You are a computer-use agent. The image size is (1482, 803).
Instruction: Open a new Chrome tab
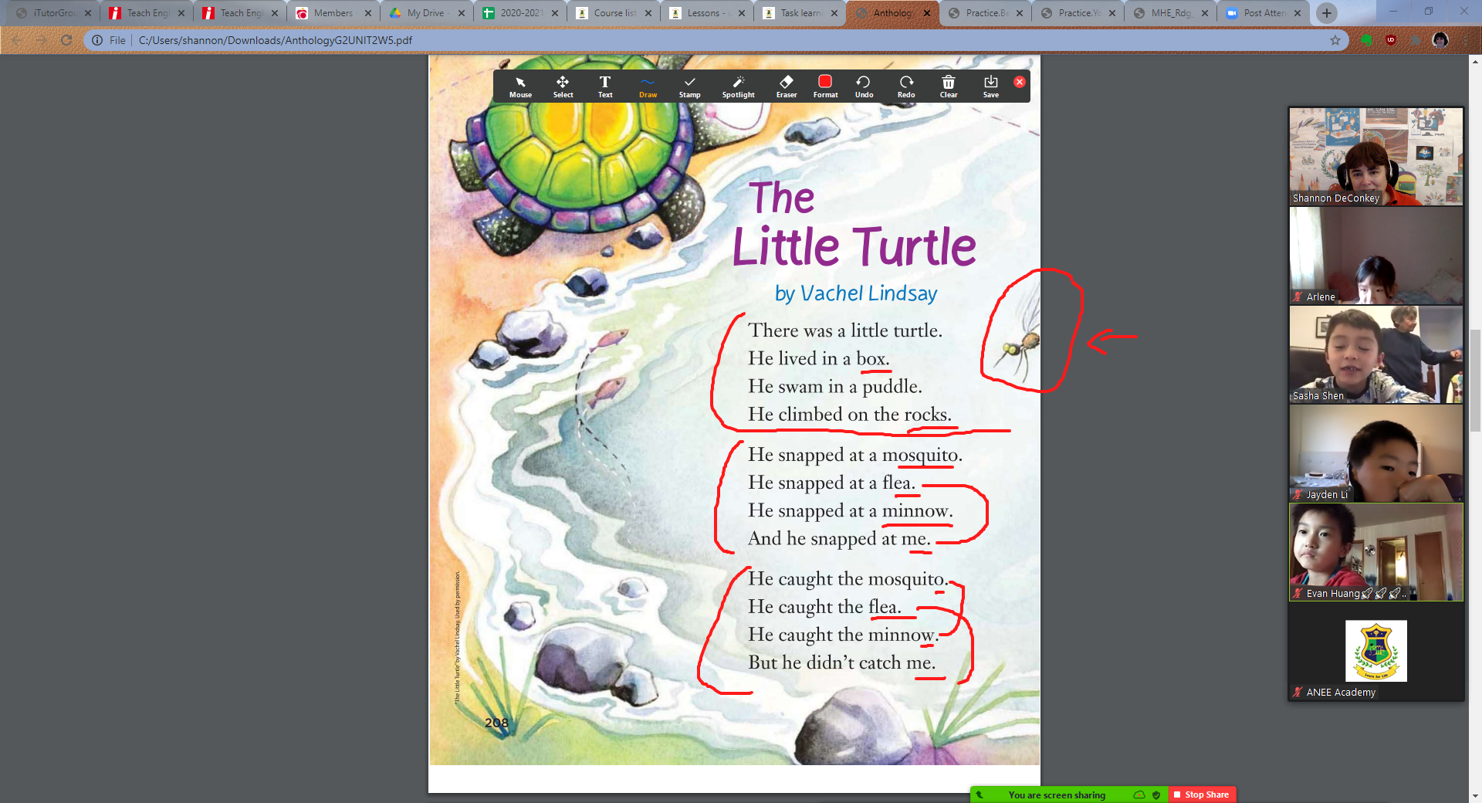pyautogui.click(x=1327, y=13)
